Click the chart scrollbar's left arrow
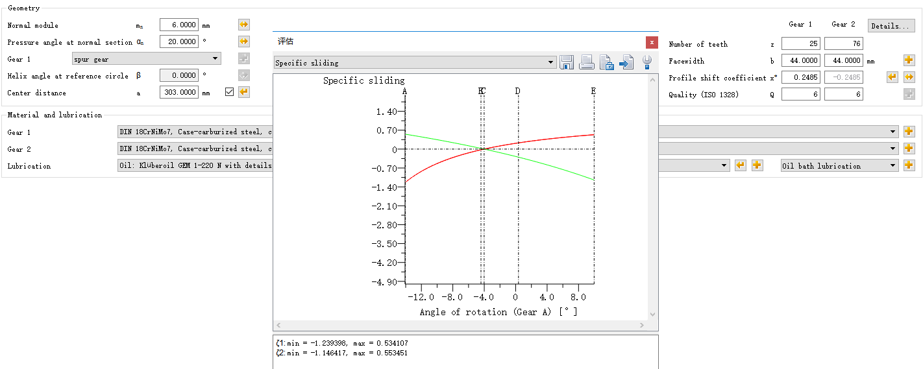 278,325
